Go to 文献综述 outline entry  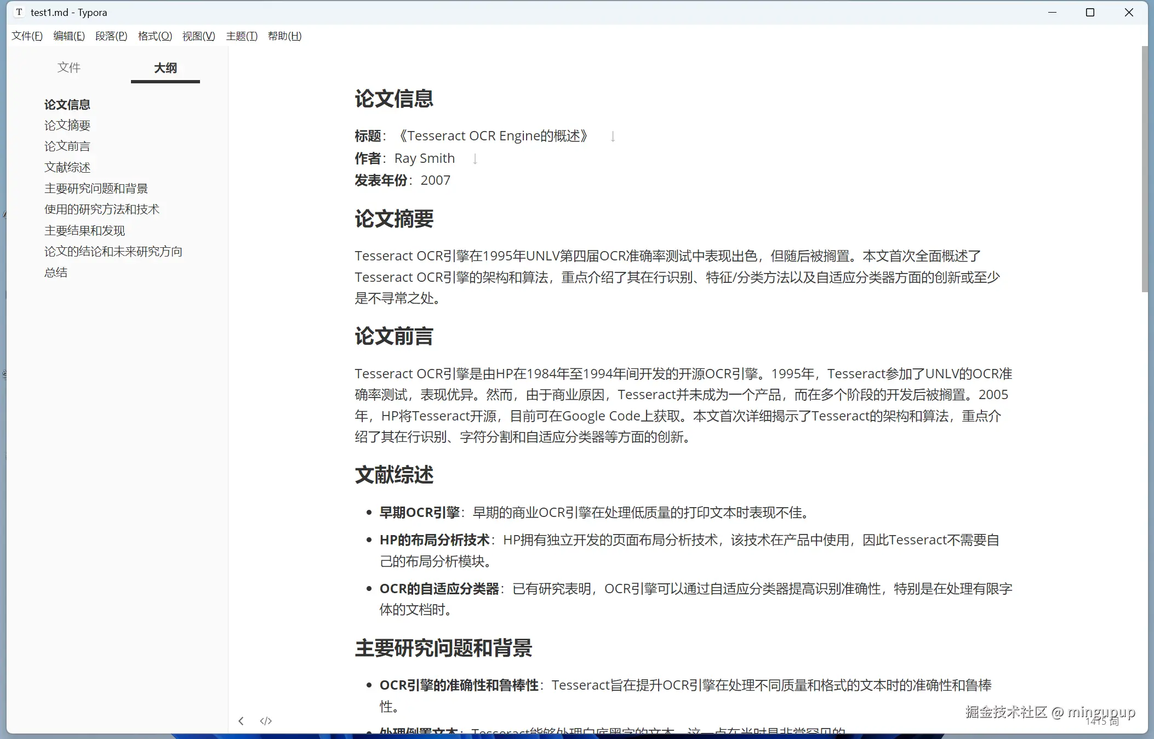point(67,167)
